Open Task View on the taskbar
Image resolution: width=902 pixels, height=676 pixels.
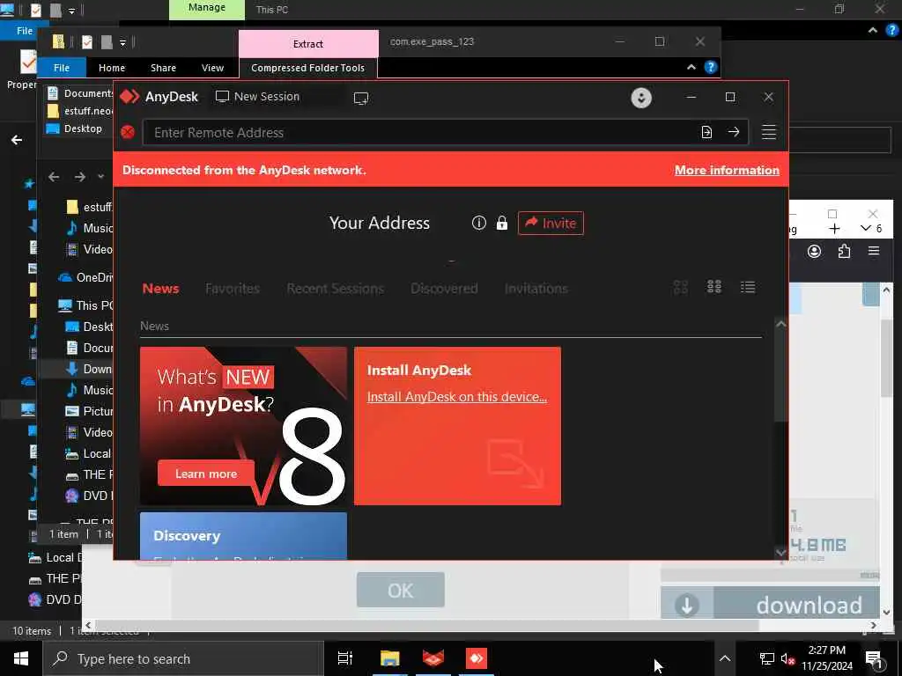345,658
